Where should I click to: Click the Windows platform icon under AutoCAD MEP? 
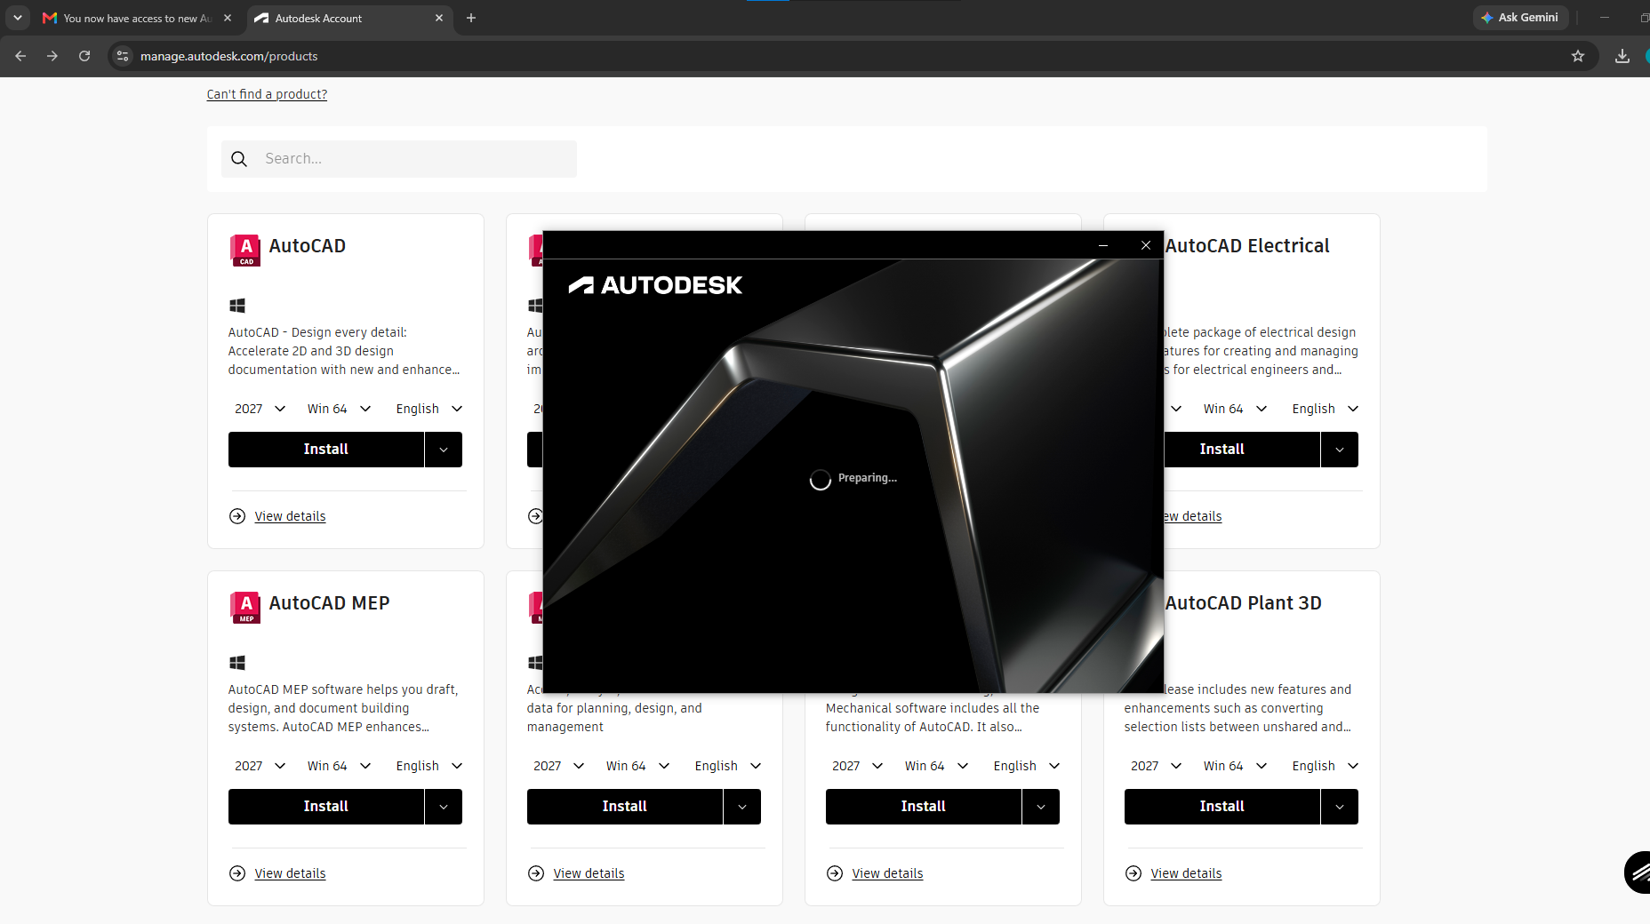tap(237, 663)
